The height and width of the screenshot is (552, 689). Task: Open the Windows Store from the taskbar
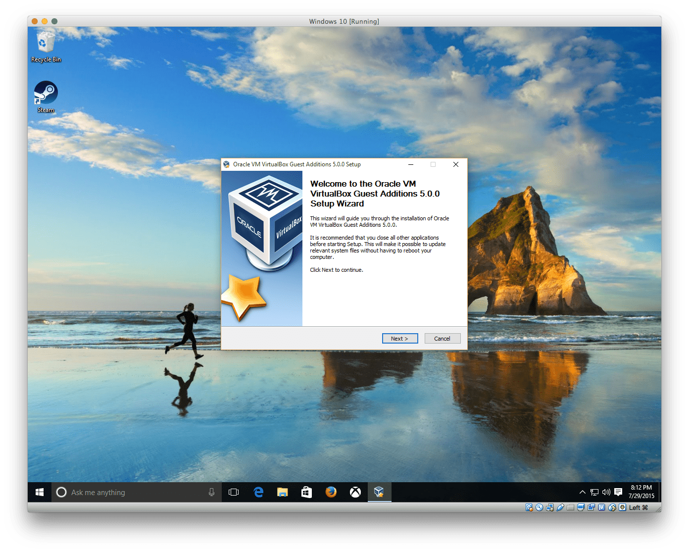306,492
